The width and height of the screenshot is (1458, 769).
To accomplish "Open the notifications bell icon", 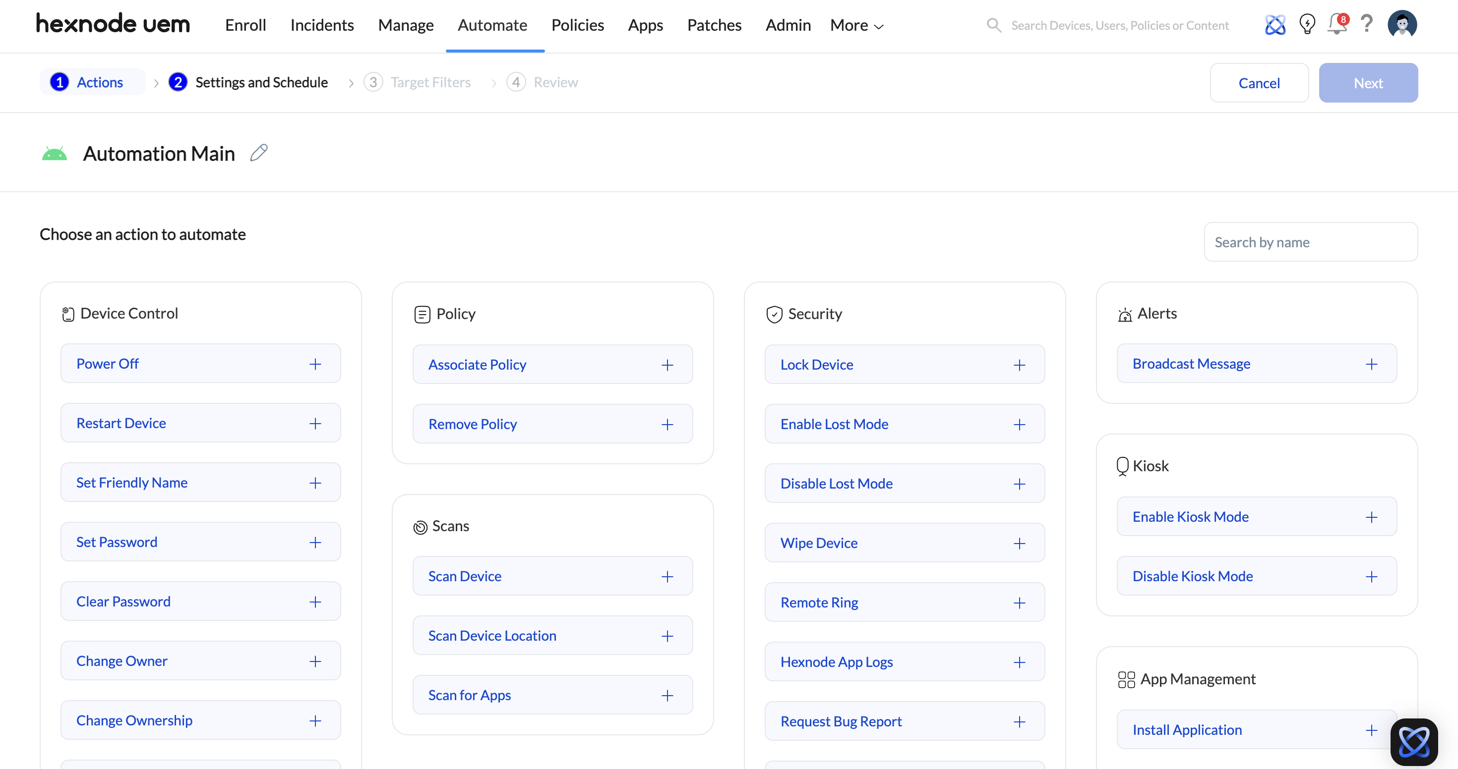I will point(1337,24).
